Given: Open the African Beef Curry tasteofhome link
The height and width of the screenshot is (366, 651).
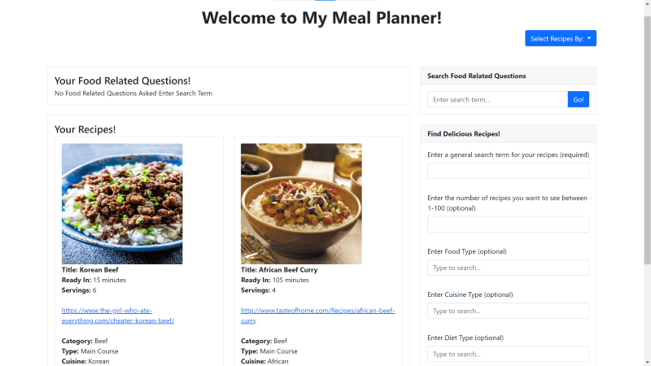Looking at the screenshot, I should coord(317,316).
